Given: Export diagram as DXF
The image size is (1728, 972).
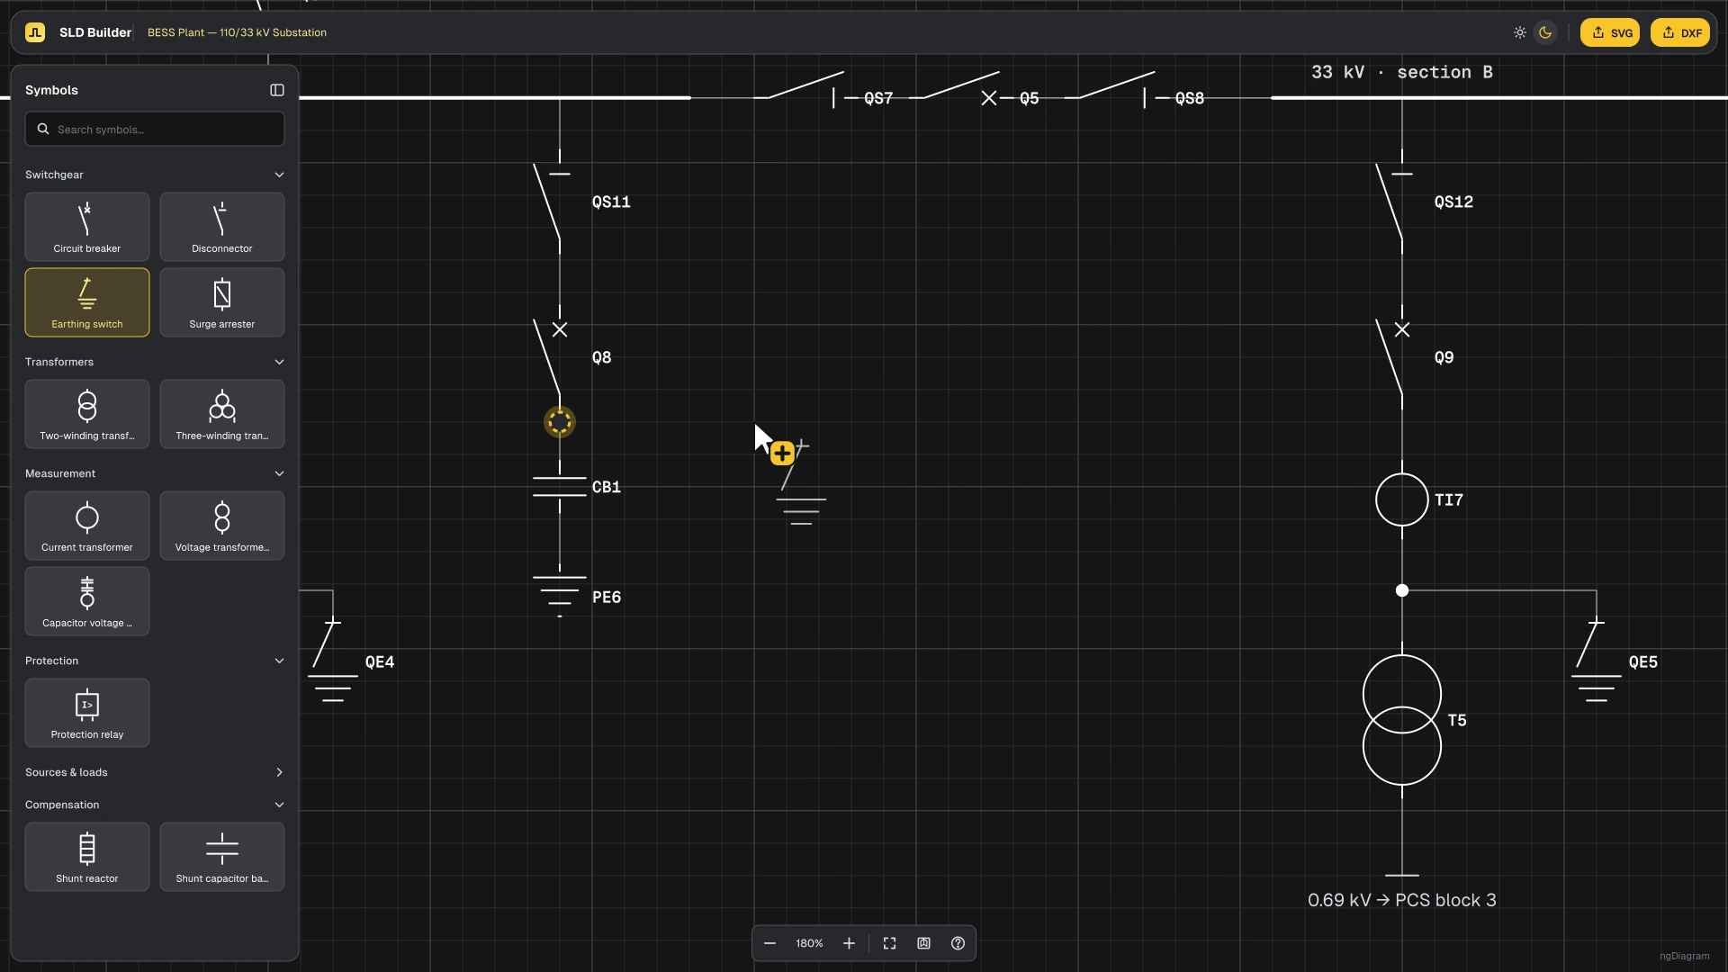Looking at the screenshot, I should (x=1680, y=32).
